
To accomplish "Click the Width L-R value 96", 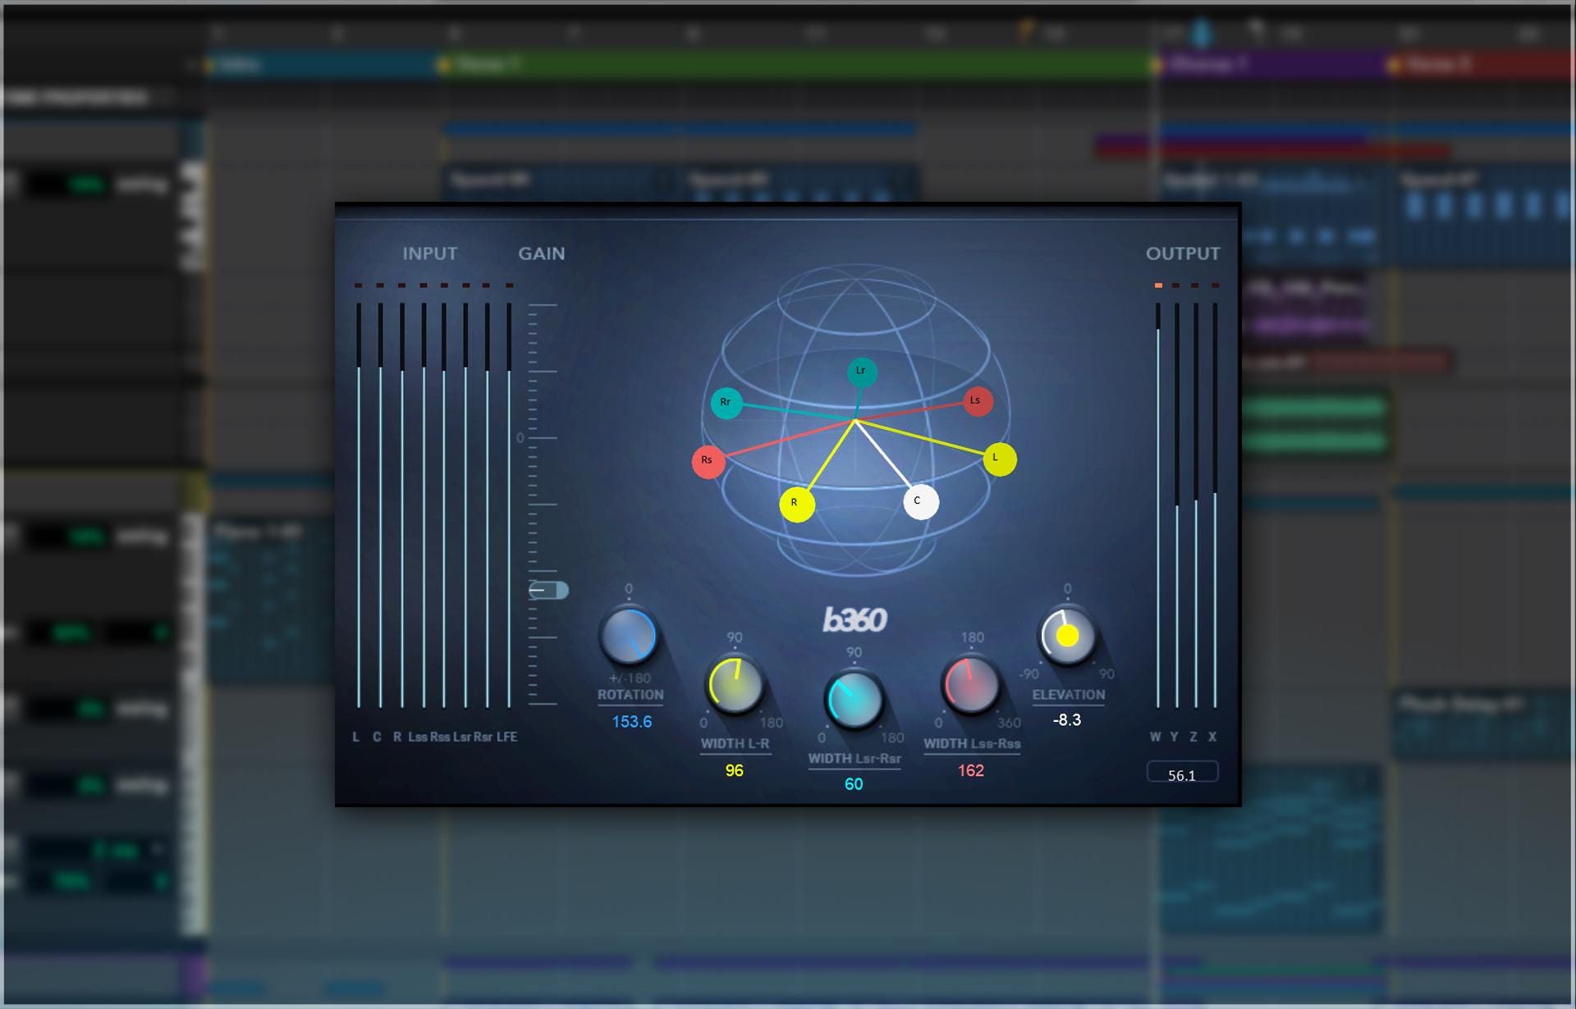I will [x=734, y=770].
